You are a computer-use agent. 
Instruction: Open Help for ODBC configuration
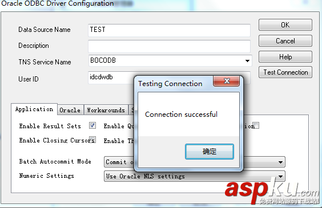pos(285,57)
